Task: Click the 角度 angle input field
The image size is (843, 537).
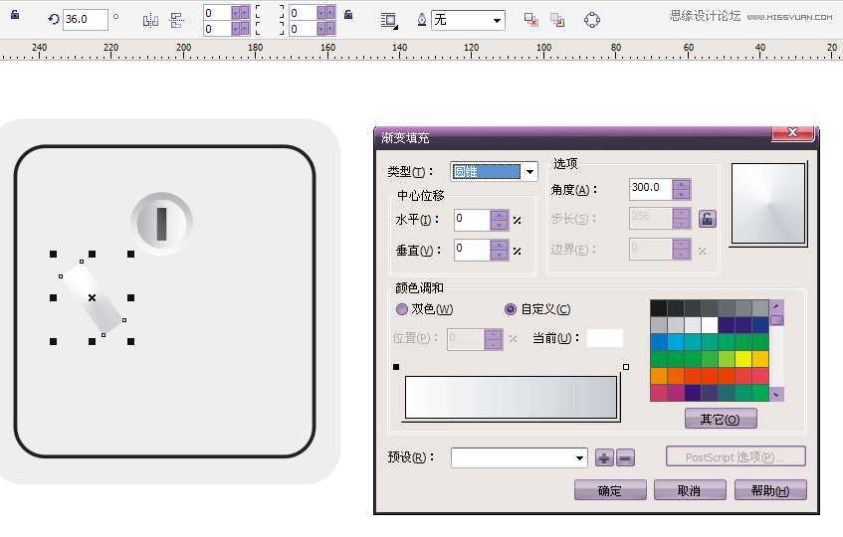Action: (651, 189)
